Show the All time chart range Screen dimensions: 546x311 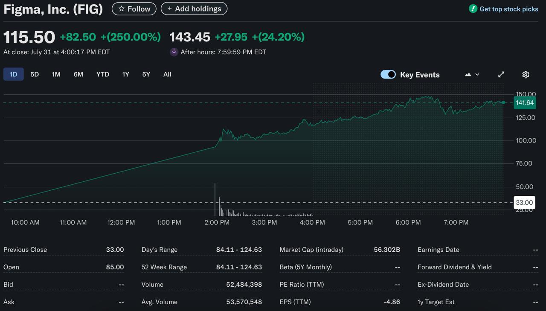(167, 74)
